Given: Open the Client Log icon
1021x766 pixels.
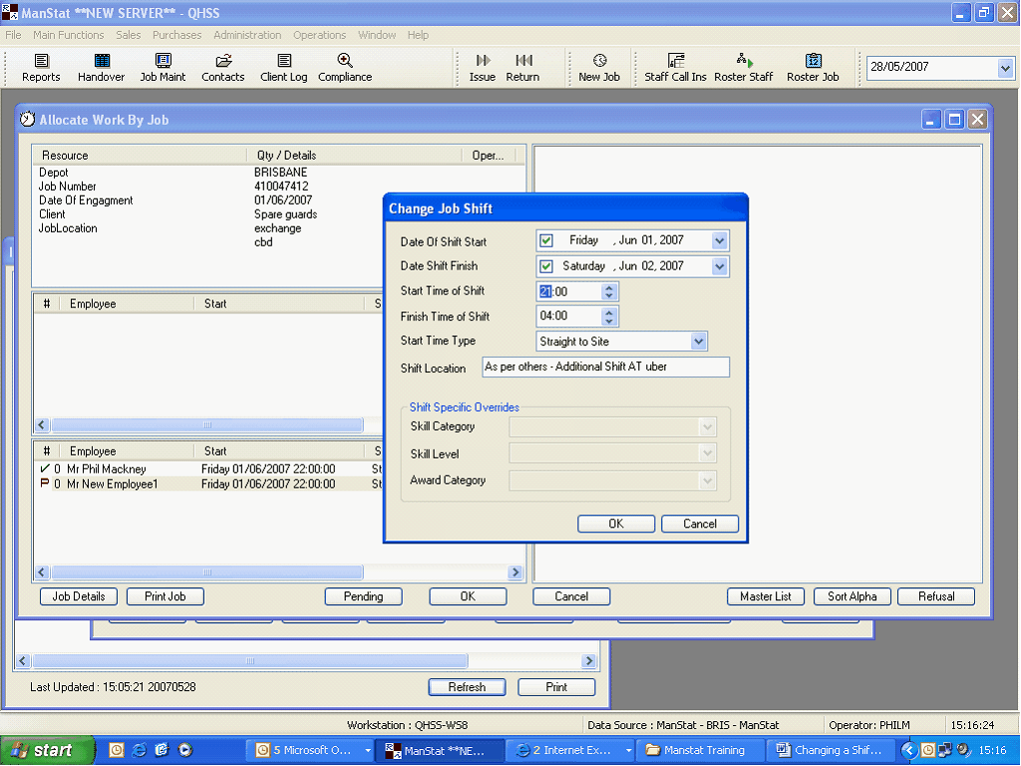Looking at the screenshot, I should click(x=284, y=62).
